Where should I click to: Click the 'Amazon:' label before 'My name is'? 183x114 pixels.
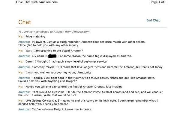[x=24, y=56]
